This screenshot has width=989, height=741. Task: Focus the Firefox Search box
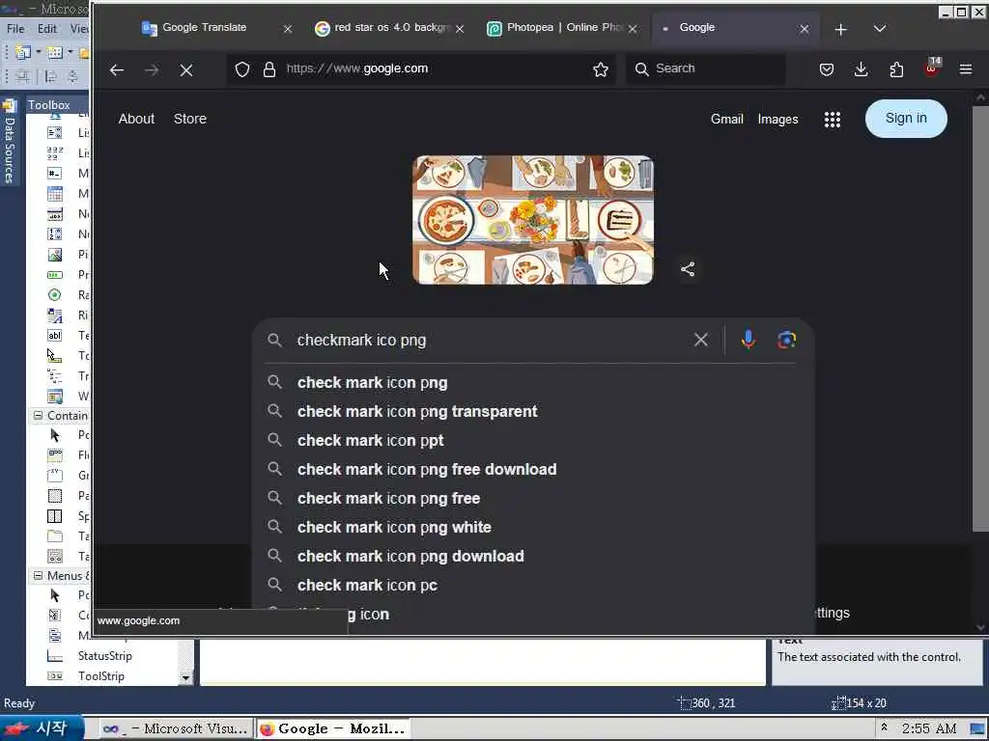point(705,69)
